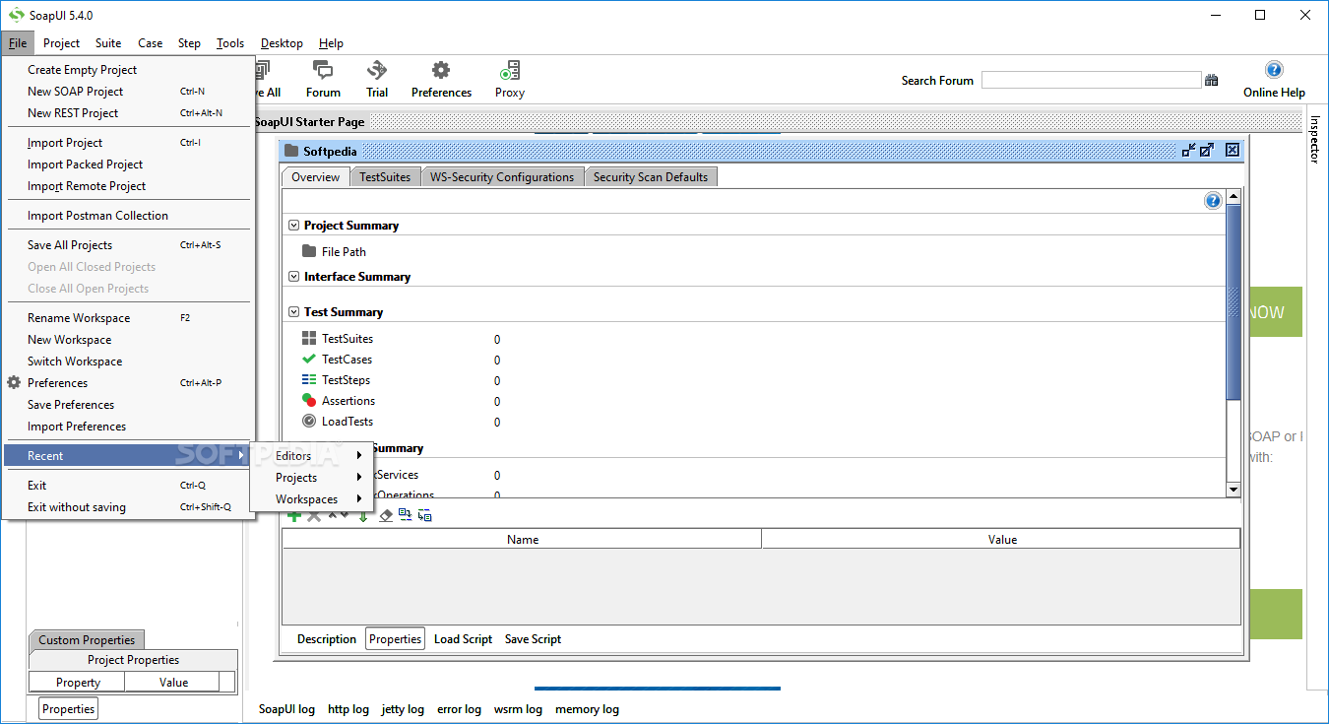Collapse the Test Summary section
Image resolution: width=1329 pixels, height=724 pixels.
point(293,312)
